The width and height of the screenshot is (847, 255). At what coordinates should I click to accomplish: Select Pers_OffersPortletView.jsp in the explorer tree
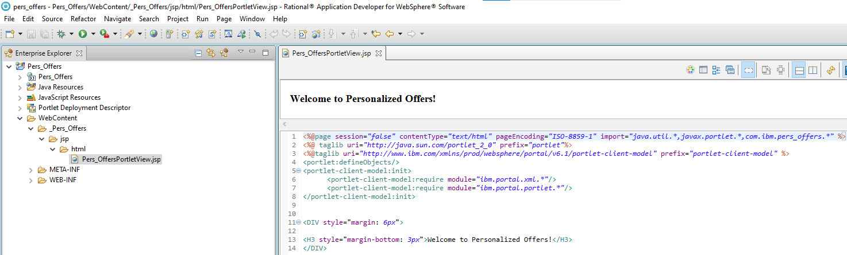tap(121, 159)
